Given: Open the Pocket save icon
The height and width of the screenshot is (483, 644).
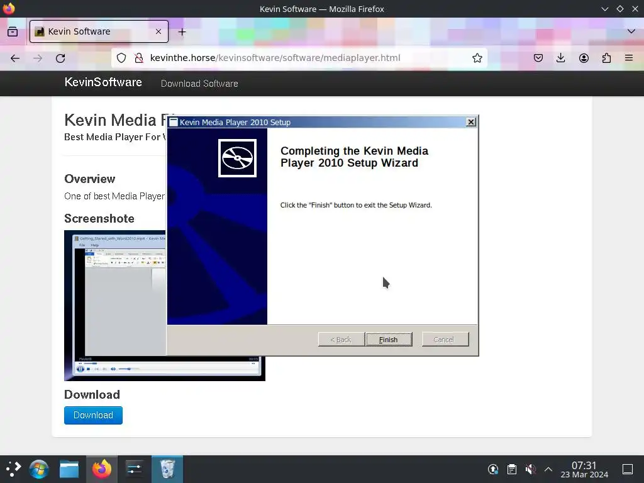Looking at the screenshot, I should click(x=538, y=58).
